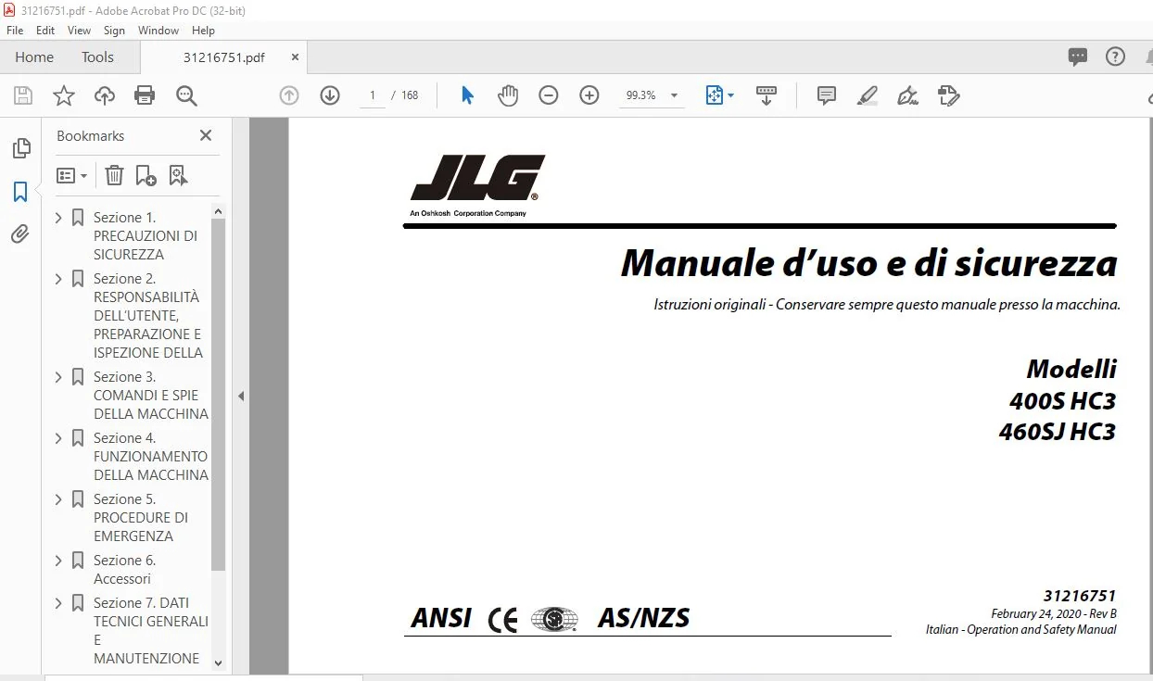Open the Sign document pen tool
The height and width of the screenshot is (681, 1153).
coord(908,95)
